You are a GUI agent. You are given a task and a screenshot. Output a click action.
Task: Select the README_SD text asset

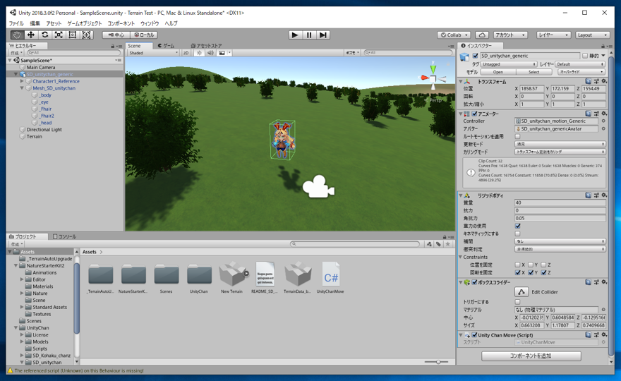tap(265, 277)
